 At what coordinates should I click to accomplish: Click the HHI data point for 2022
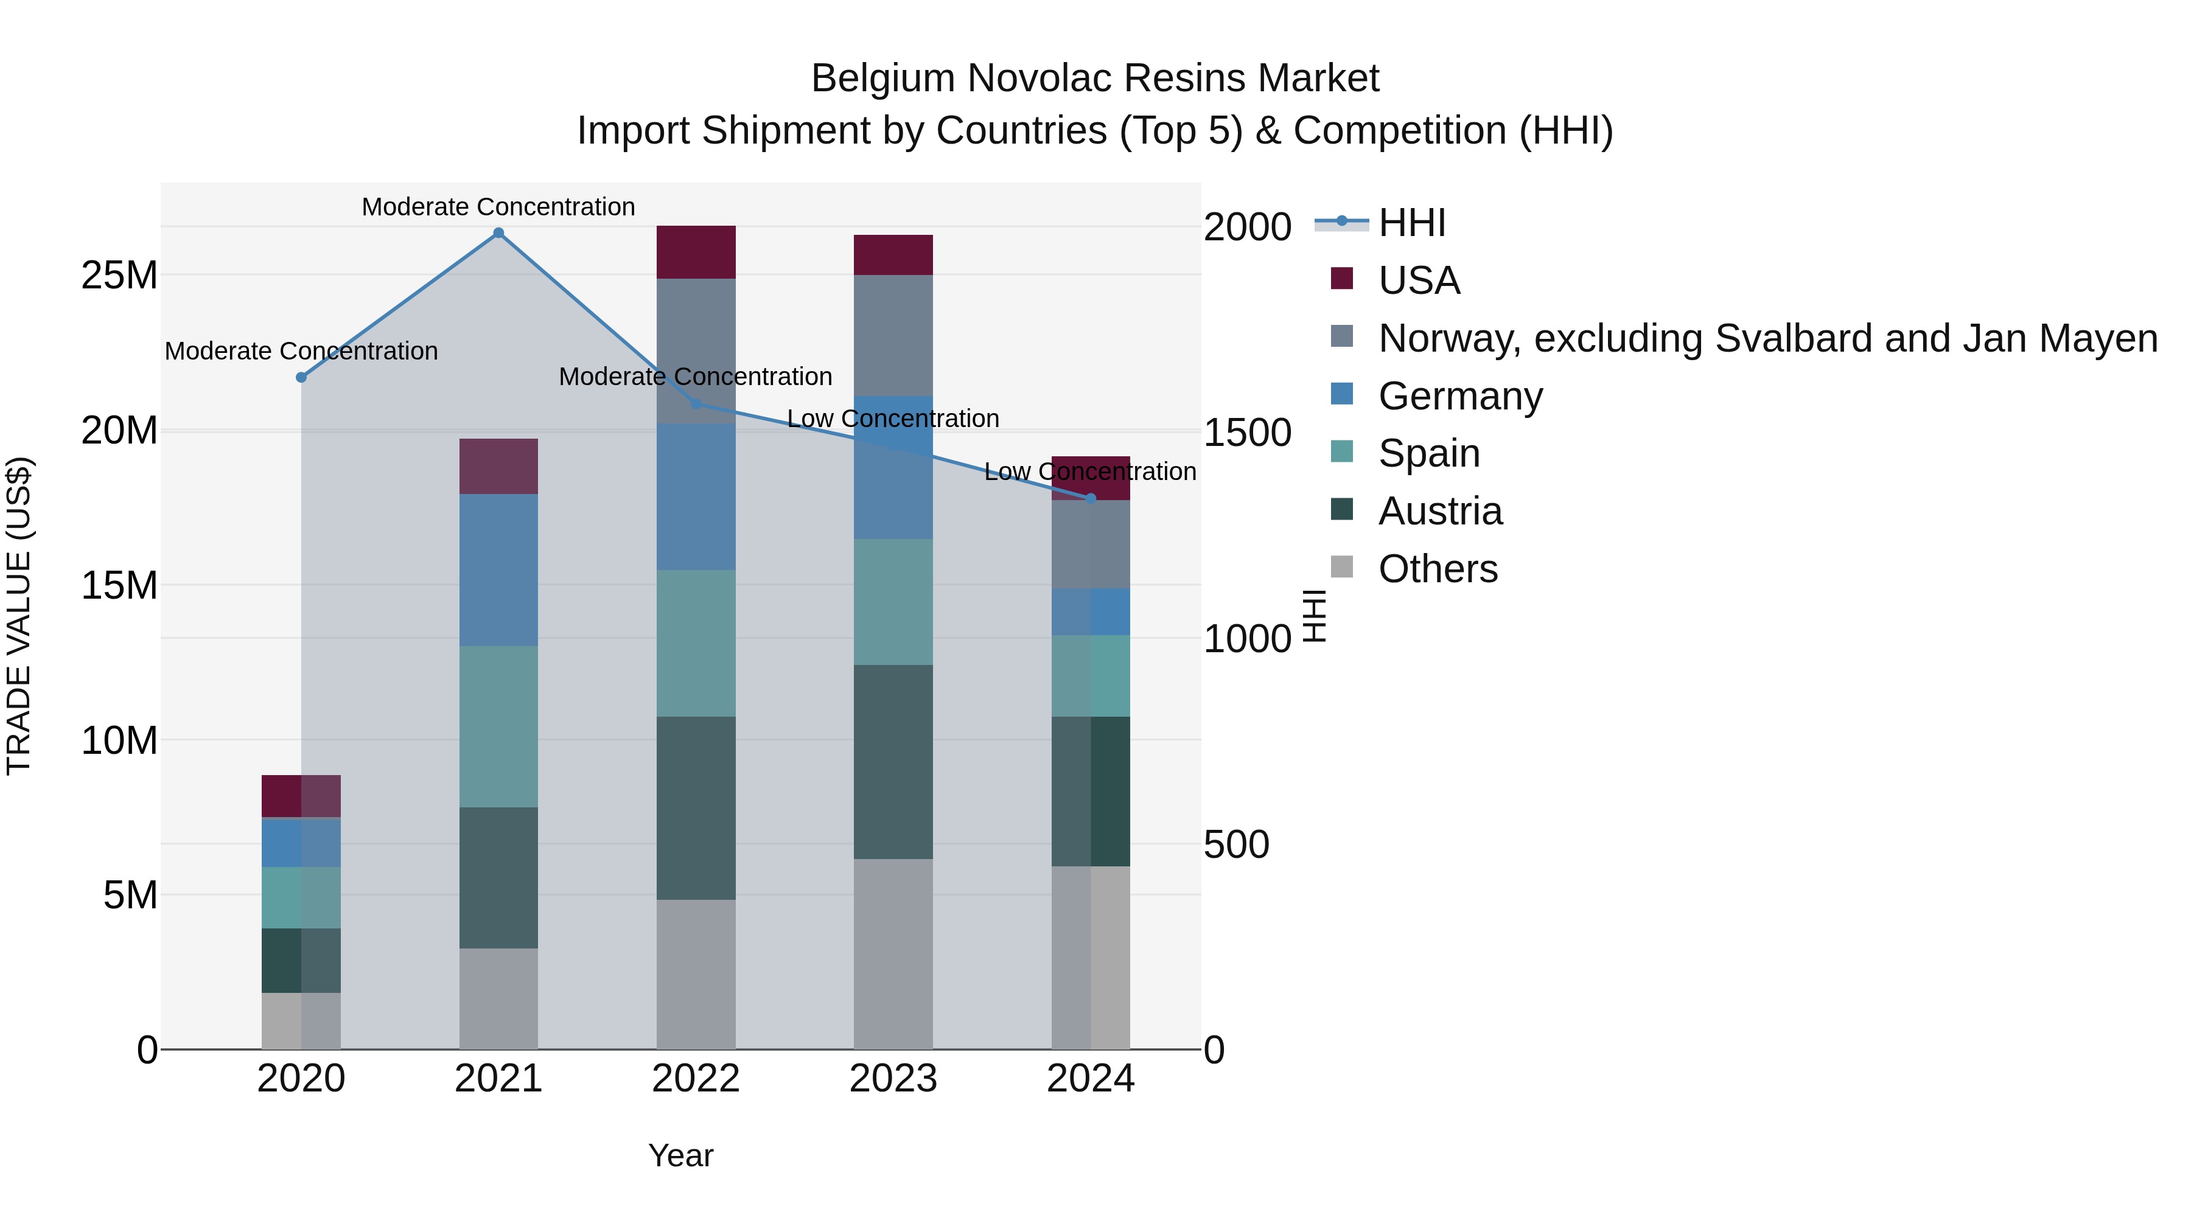pyautogui.click(x=696, y=404)
